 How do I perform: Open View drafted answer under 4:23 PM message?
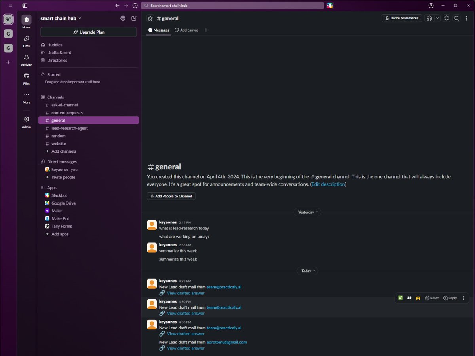pos(186,293)
